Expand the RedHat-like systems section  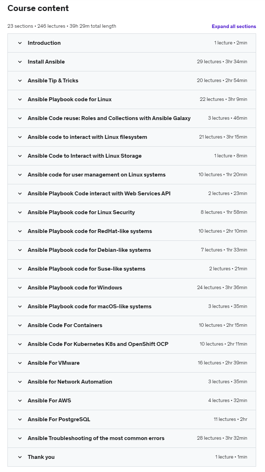[x=90, y=231]
